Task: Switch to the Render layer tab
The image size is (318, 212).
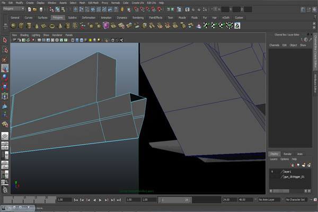Action: point(287,154)
